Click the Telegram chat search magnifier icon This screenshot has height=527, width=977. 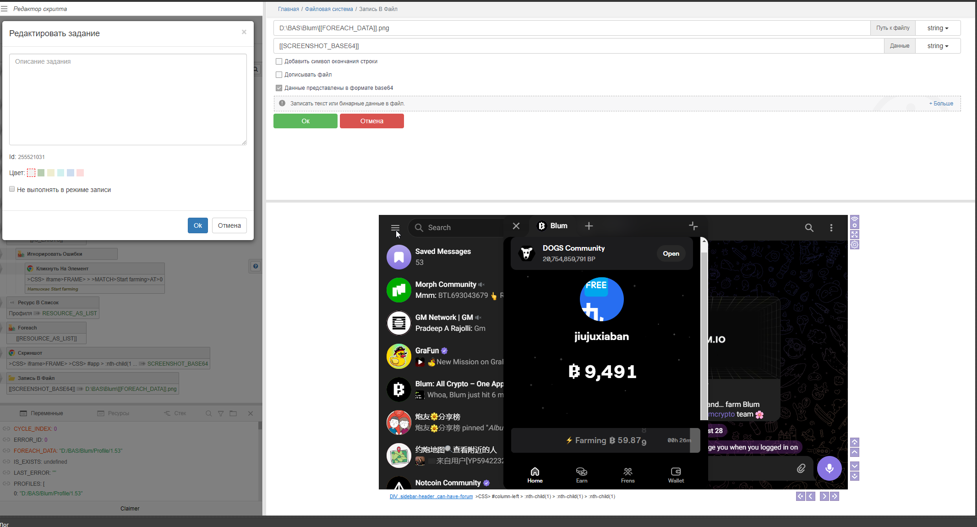click(x=809, y=228)
